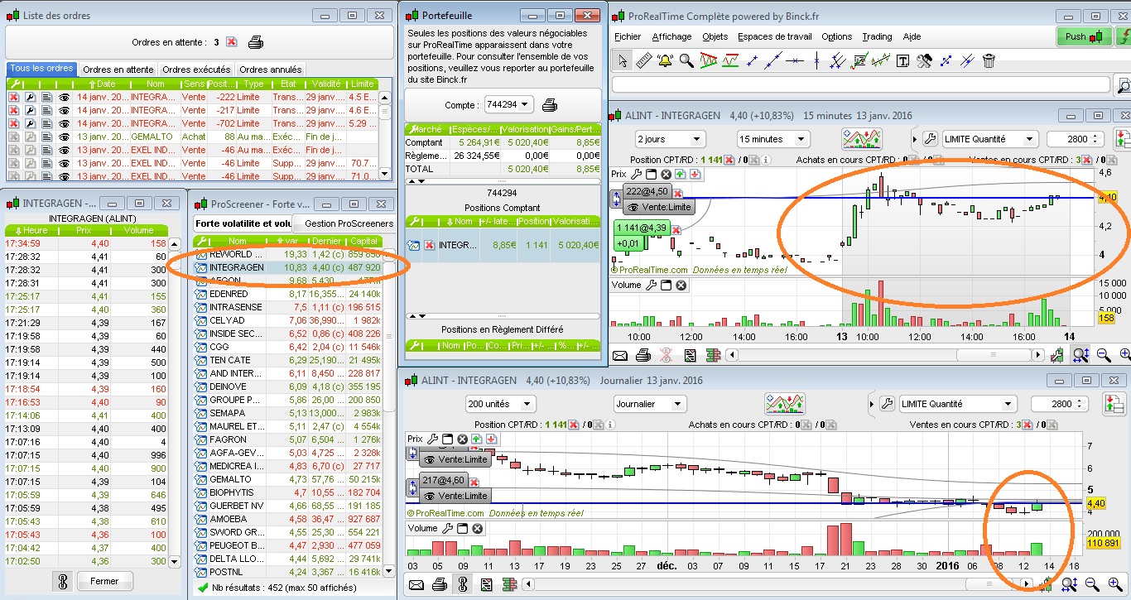Select the triangle pattern drawing tool
The height and width of the screenshot is (600, 1131).
(708, 60)
